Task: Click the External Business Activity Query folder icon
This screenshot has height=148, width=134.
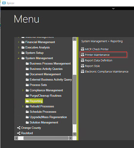Action: (x=27, y=80)
